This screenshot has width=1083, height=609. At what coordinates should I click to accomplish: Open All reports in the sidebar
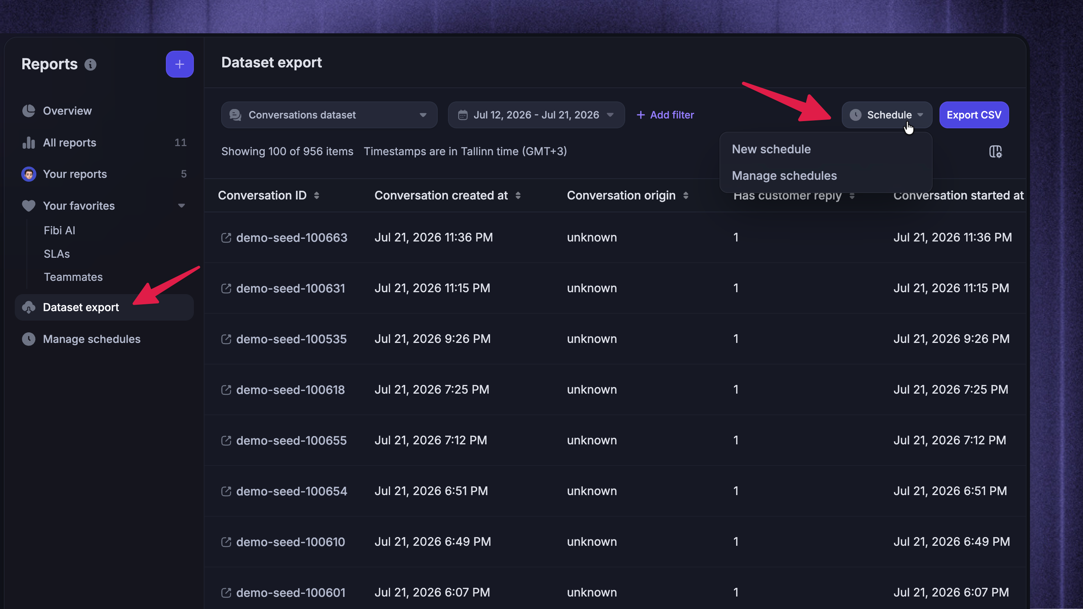pos(104,143)
